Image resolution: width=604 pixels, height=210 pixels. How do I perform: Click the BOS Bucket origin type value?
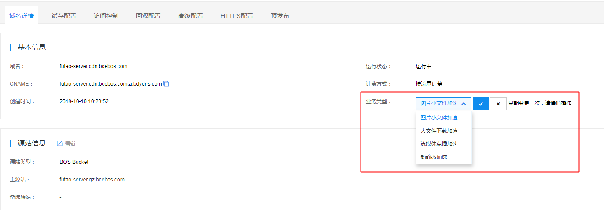[74, 162]
